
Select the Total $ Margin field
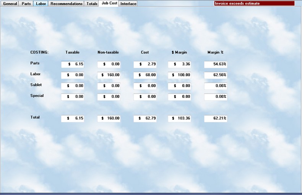pyautogui.click(x=179, y=119)
